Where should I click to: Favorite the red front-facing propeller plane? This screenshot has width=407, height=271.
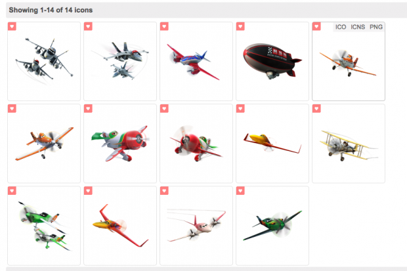[164, 108]
